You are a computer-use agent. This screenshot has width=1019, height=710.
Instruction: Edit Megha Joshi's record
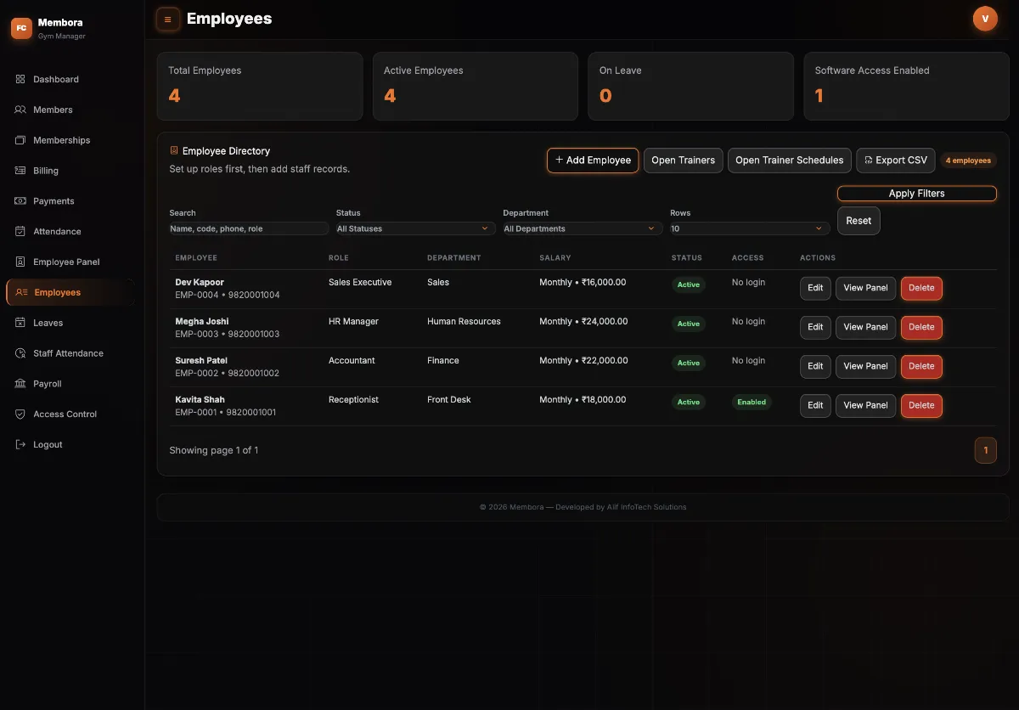[815, 327]
